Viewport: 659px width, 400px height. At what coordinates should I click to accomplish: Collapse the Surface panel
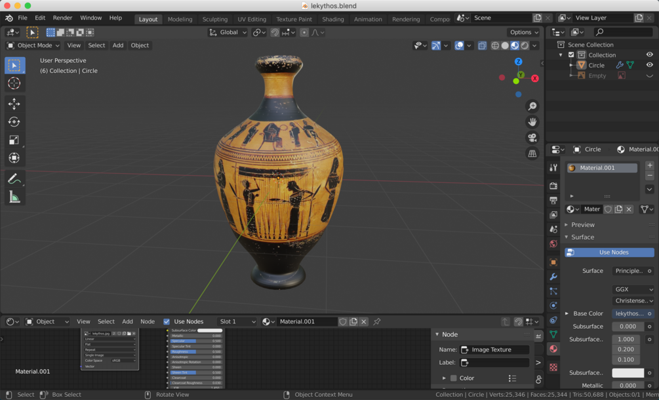pos(567,237)
